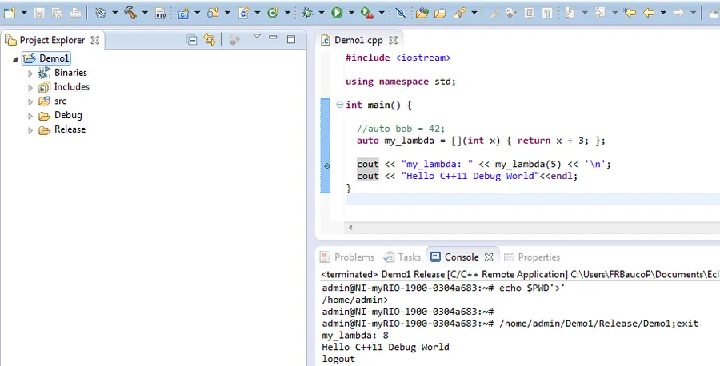Select the Project Explorer tab
720x366 pixels.
tap(52, 40)
